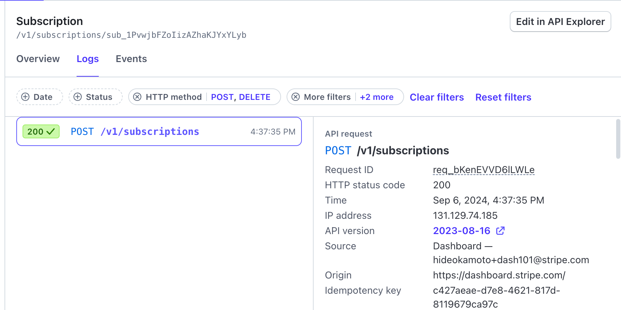Remove More filters via its X icon

coord(296,97)
